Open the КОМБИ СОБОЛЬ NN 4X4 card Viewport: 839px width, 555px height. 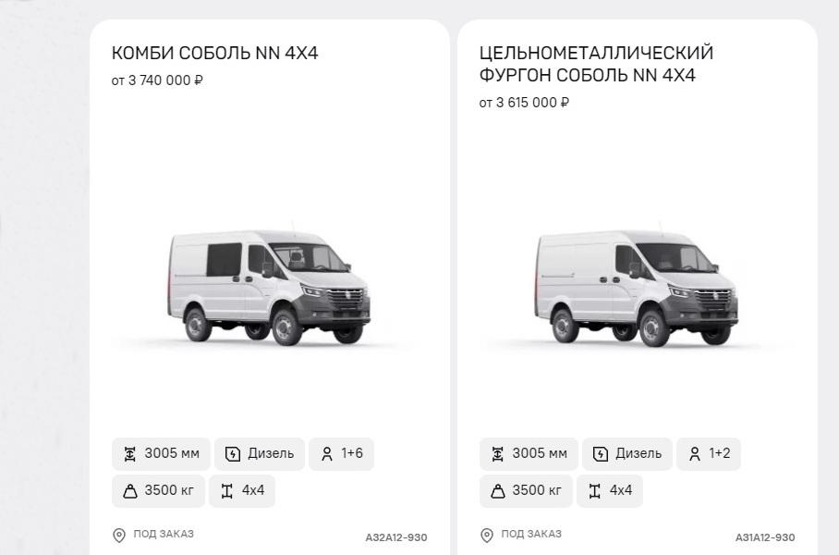point(214,53)
